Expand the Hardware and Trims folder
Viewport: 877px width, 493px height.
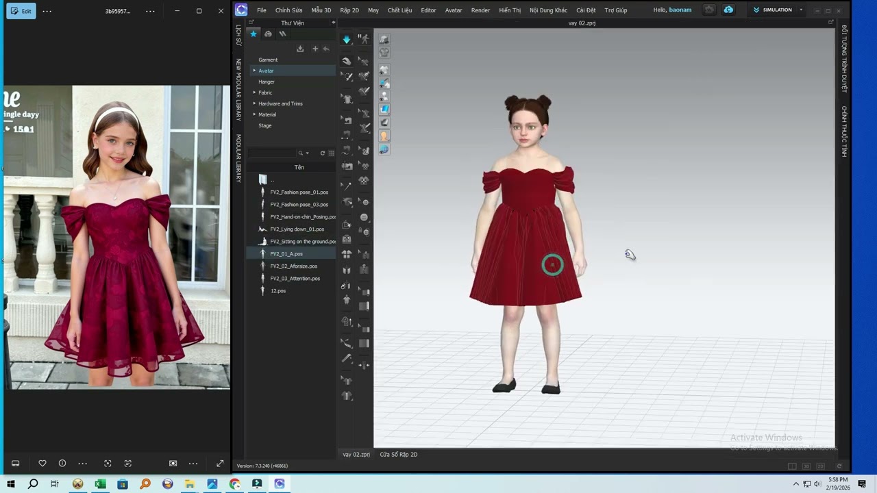pyautogui.click(x=254, y=103)
